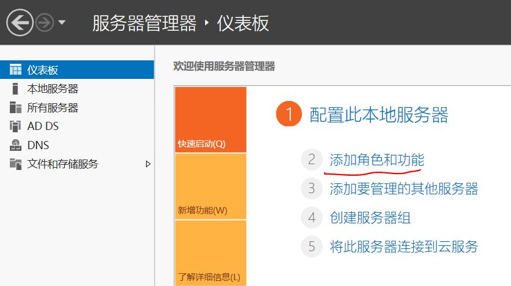The image size is (511, 286).
Task: Click the 添加要管理的其他服务器 link
Action: [x=404, y=189]
